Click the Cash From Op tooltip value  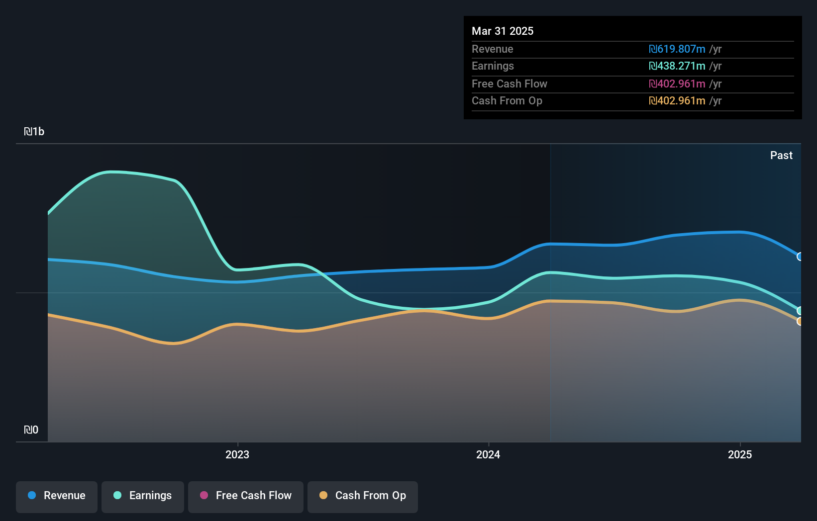point(677,101)
